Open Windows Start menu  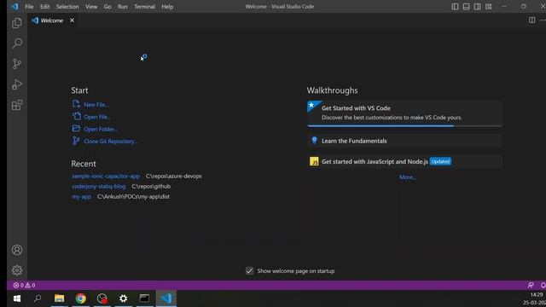coord(17,298)
